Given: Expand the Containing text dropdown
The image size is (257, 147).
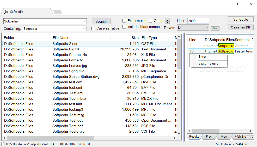Looking at the screenshot, I should tap(84, 28).
